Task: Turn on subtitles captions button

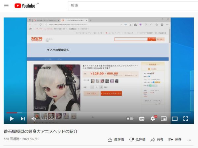Action: pyautogui.click(x=142, y=118)
